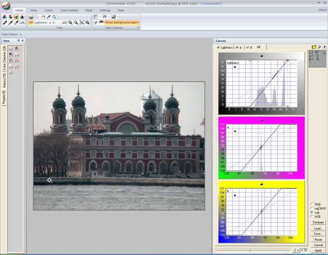Click the Save... button
Screen dimensions: 328x255
click(318, 234)
